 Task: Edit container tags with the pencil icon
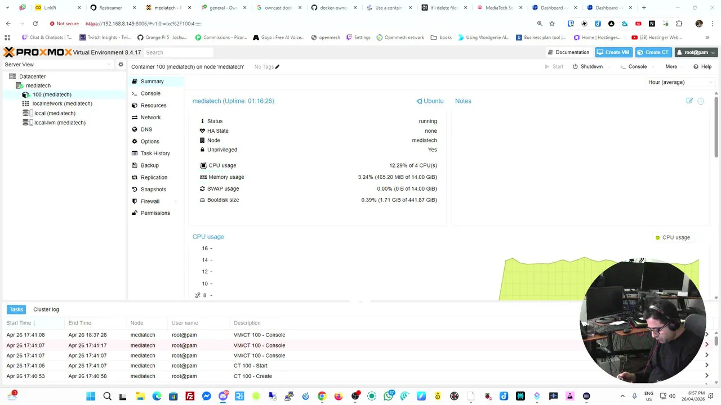(277, 67)
